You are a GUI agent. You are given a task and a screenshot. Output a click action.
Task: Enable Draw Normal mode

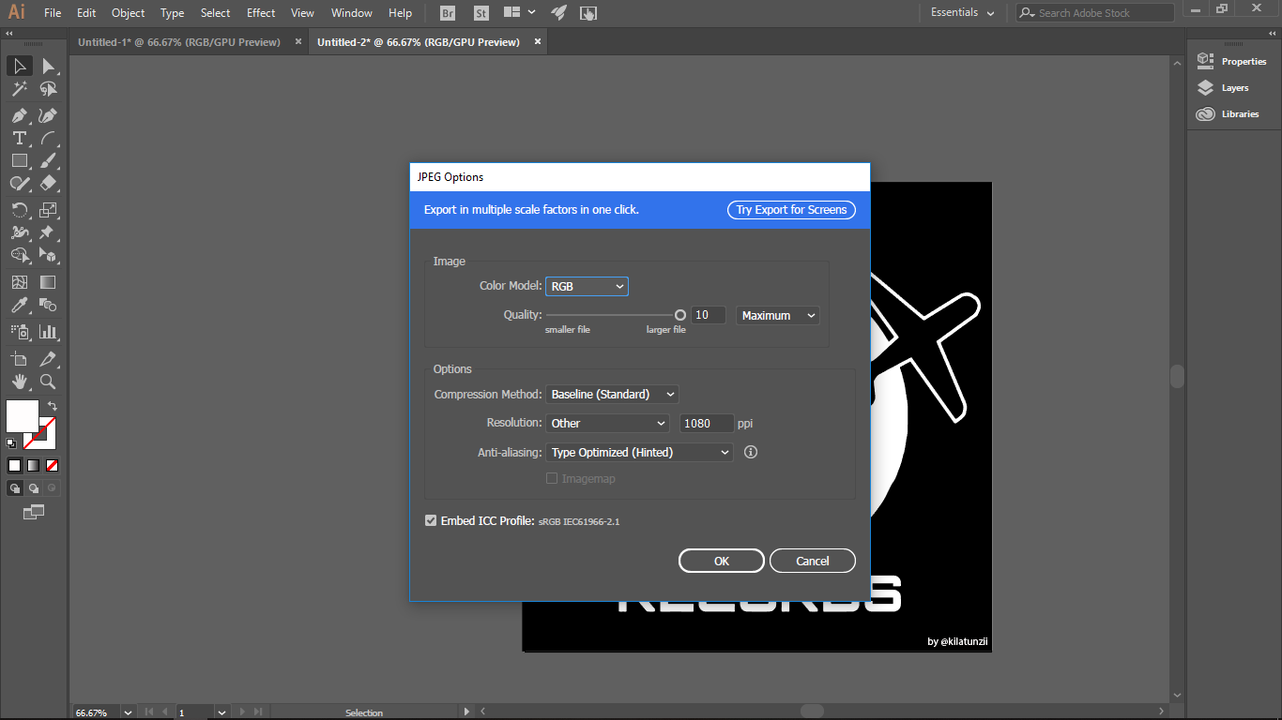pyautogui.click(x=15, y=488)
